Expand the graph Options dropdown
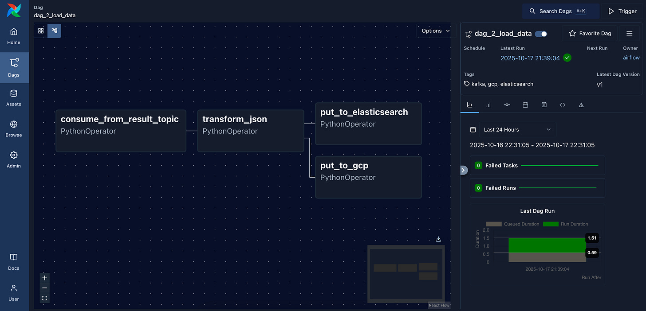Screen dimensions: 646x311 pyautogui.click(x=436, y=31)
